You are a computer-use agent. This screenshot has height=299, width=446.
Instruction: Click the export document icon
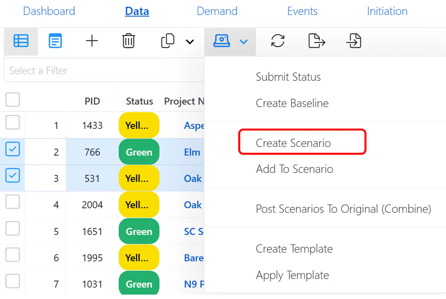[x=316, y=41]
